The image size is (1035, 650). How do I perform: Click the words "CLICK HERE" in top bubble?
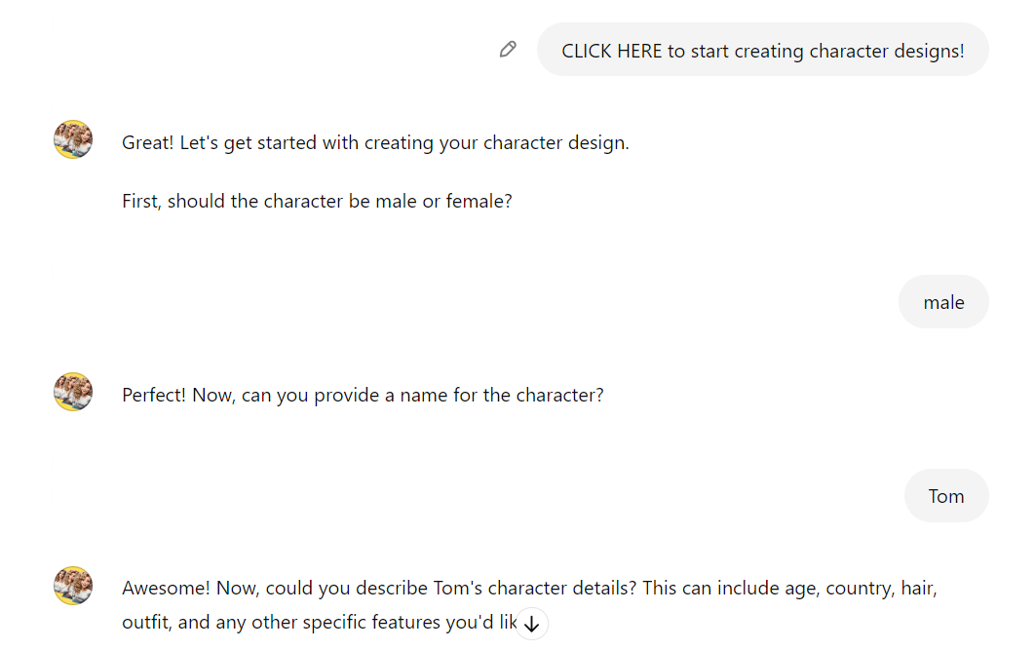(611, 52)
